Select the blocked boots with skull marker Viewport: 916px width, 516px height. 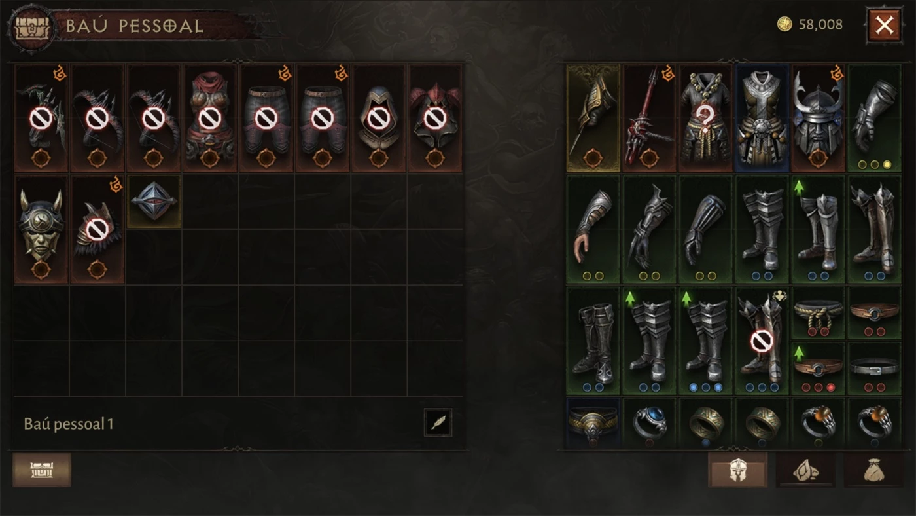point(762,341)
